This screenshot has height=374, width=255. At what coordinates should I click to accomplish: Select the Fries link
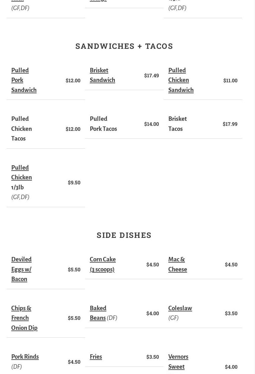tap(96, 356)
